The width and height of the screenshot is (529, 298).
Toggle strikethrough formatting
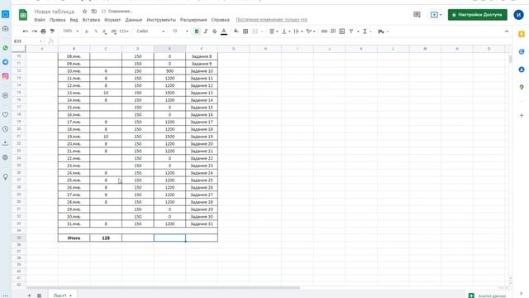pos(215,31)
